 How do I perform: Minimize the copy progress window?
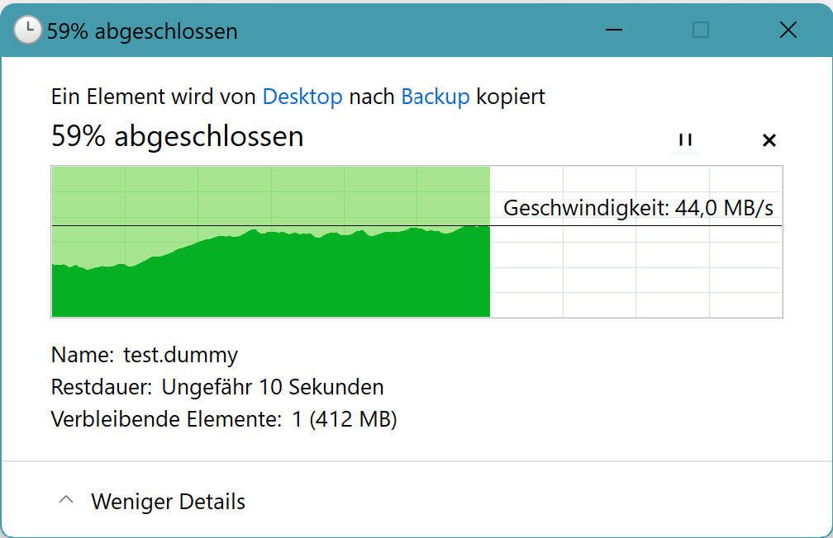click(613, 31)
